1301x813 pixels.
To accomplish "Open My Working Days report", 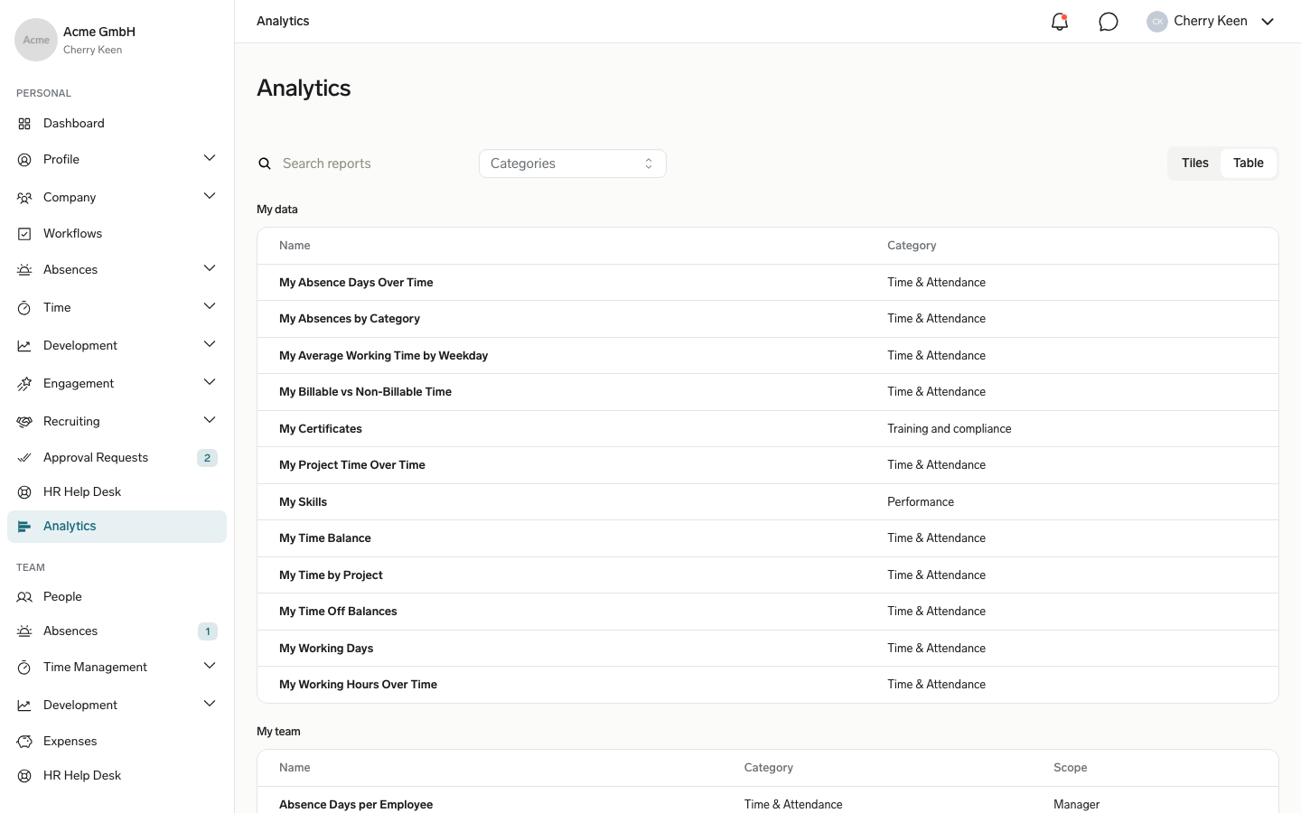I will (x=326, y=649).
